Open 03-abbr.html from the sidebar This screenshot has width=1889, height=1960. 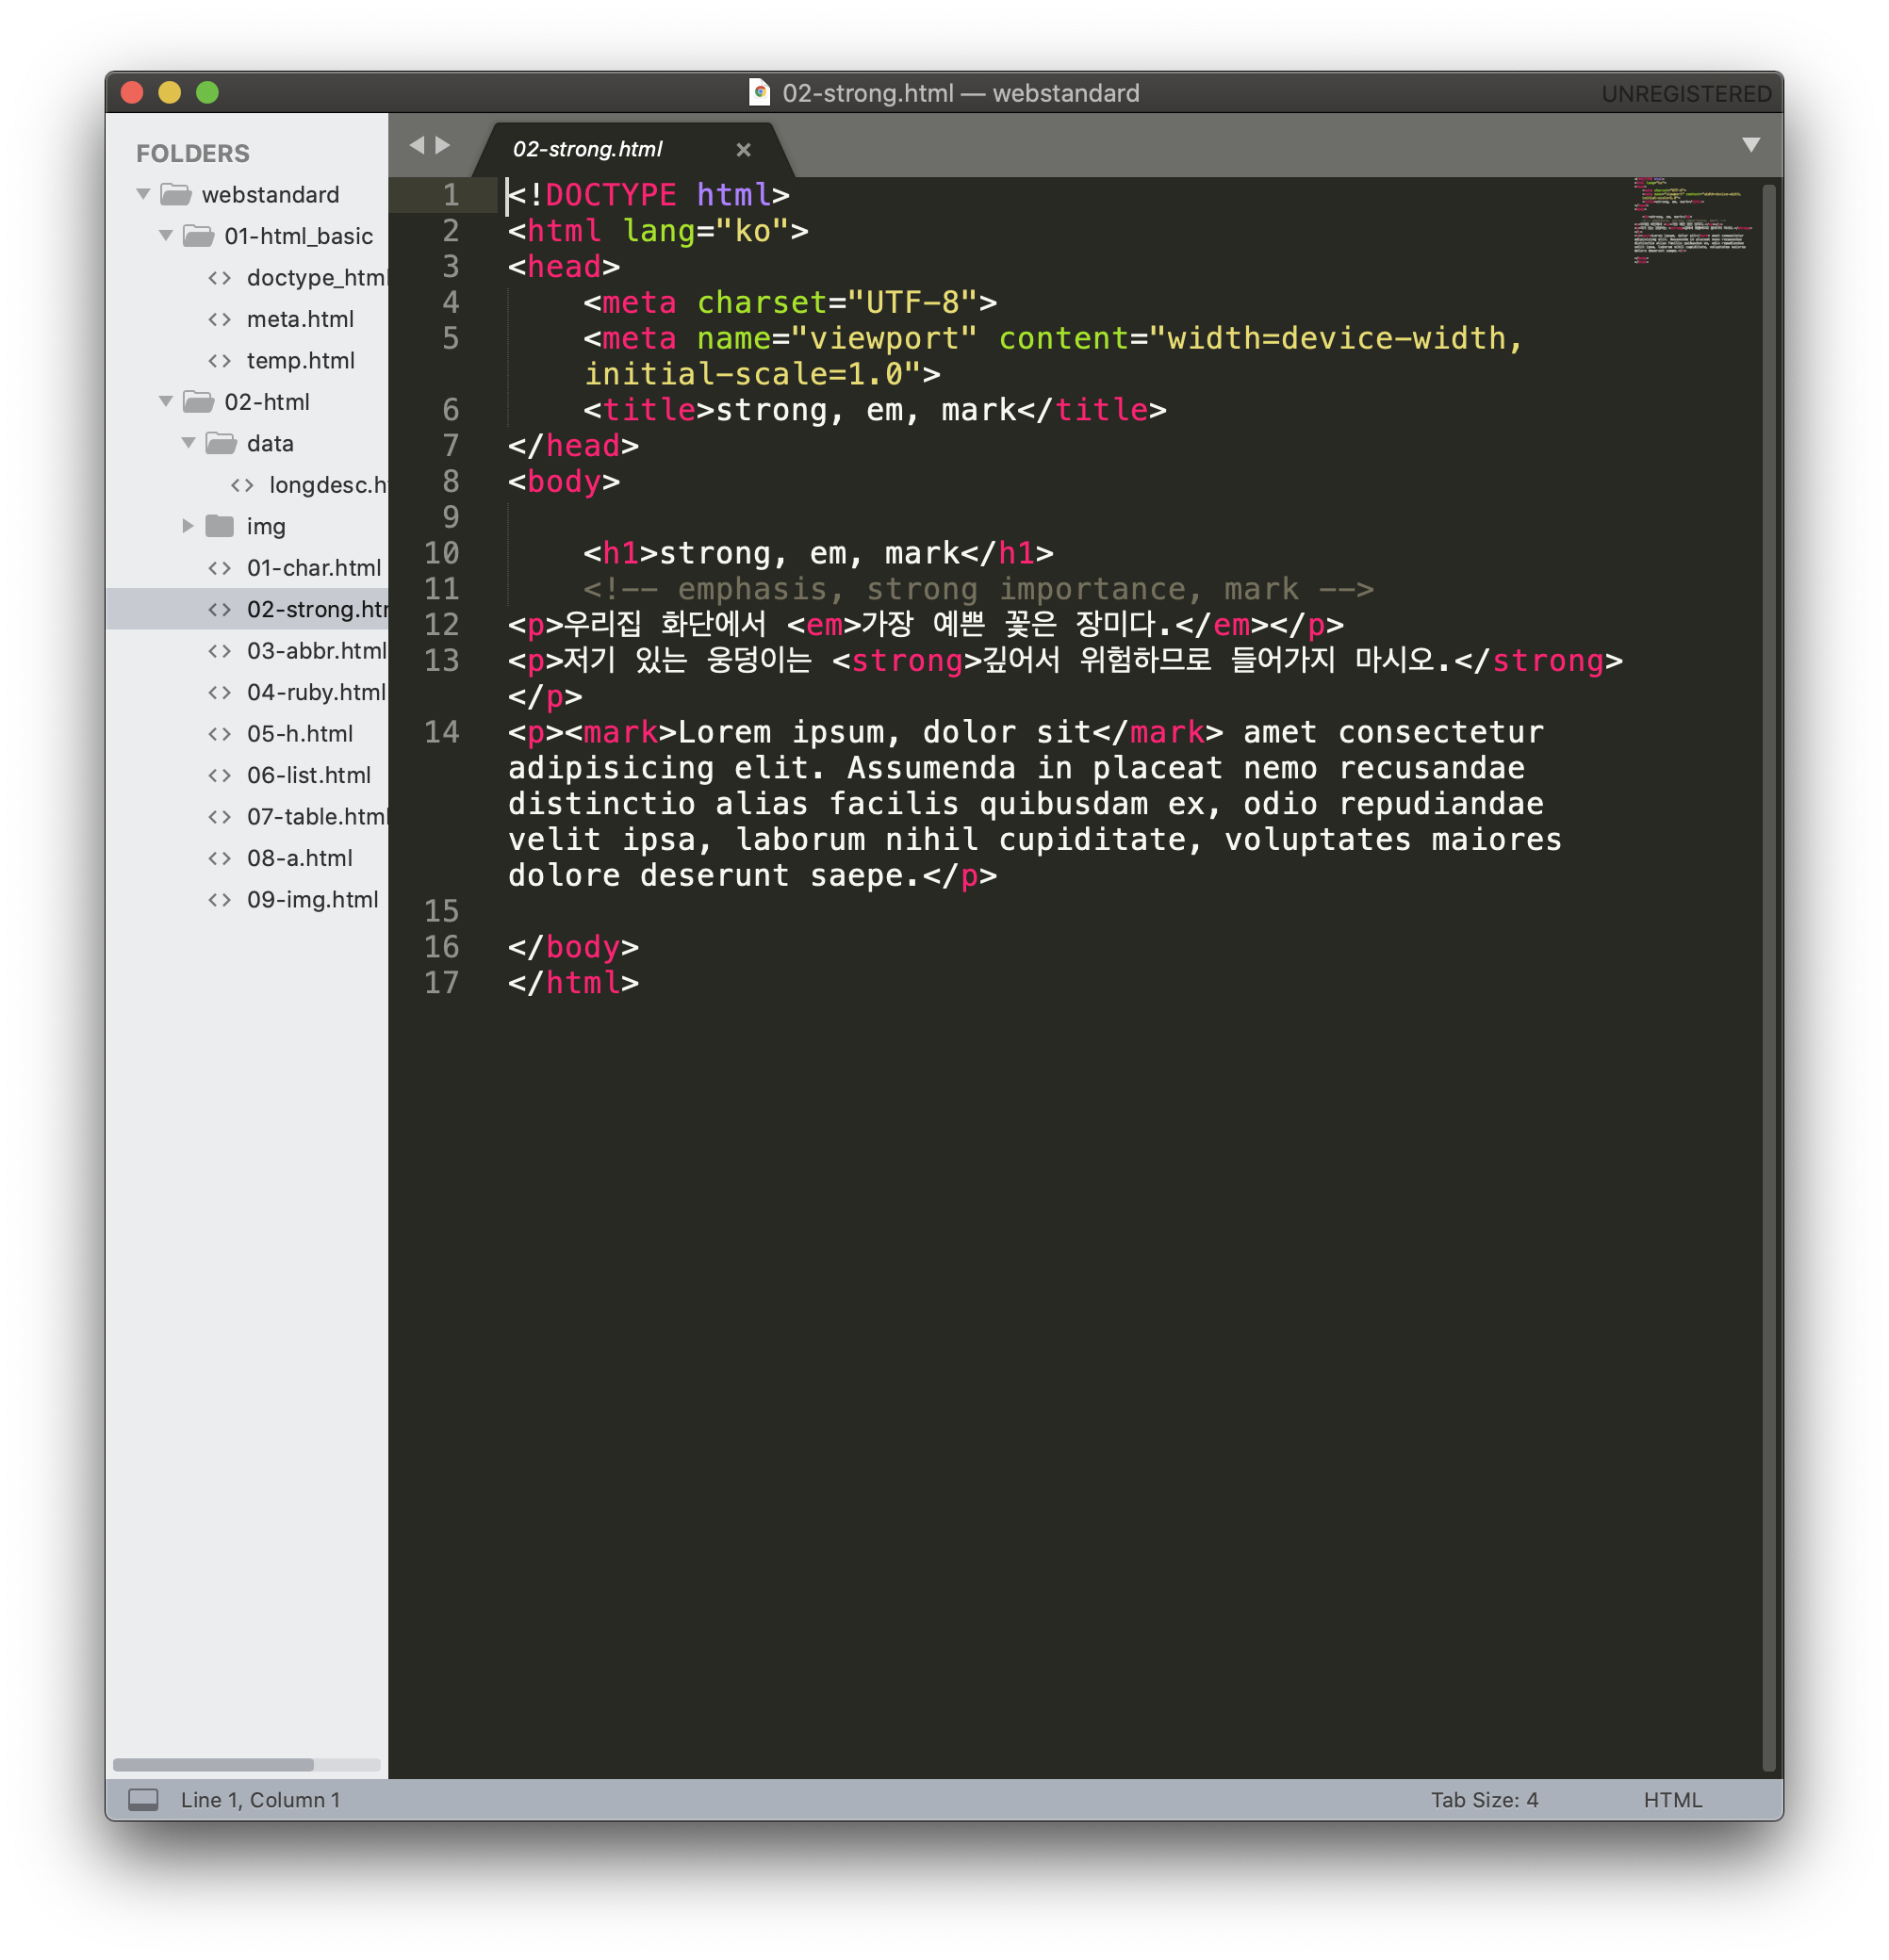[x=315, y=650]
